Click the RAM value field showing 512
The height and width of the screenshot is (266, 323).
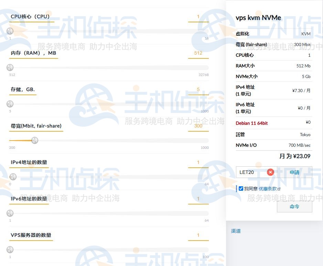[198, 53]
